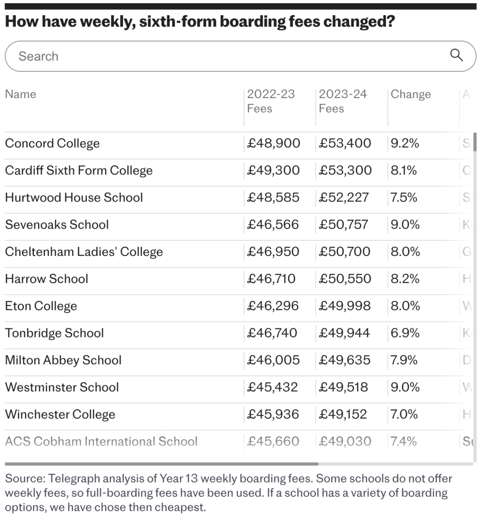
Task: Select the Concord College row
Action: (53, 144)
